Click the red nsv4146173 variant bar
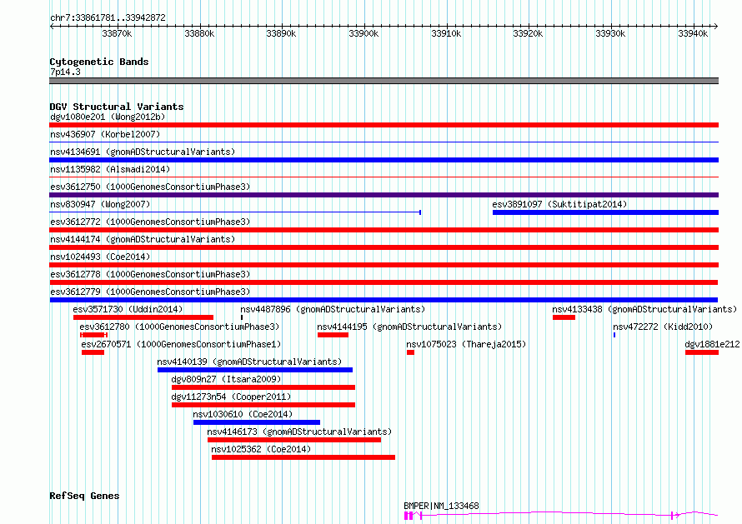The height and width of the screenshot is (524, 742). point(294,440)
